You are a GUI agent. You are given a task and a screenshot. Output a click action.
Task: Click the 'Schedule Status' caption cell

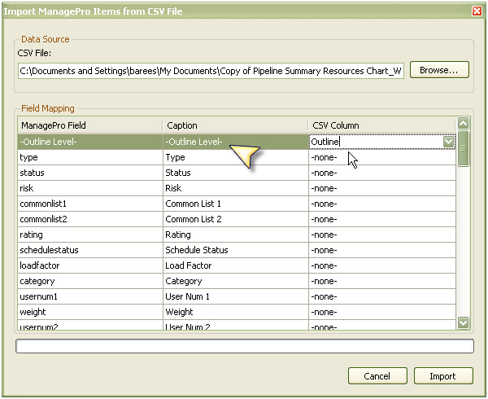236,250
